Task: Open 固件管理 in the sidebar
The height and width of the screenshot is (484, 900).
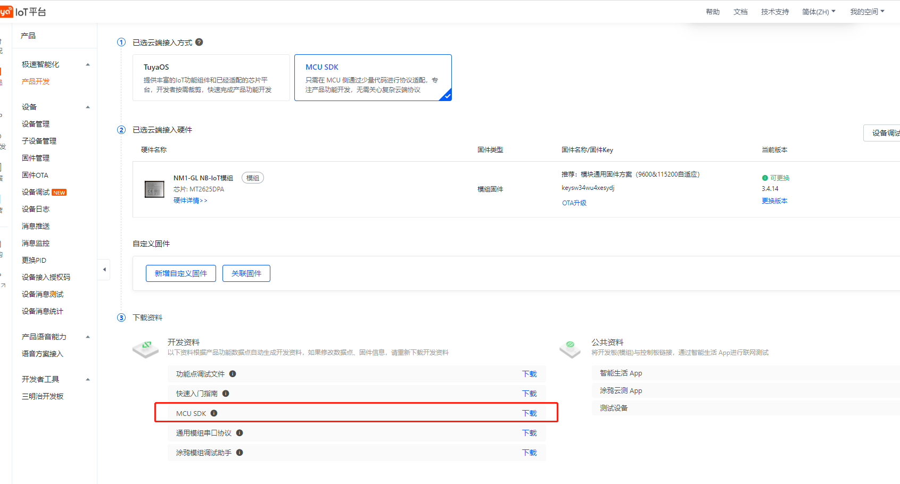Action: click(x=36, y=158)
